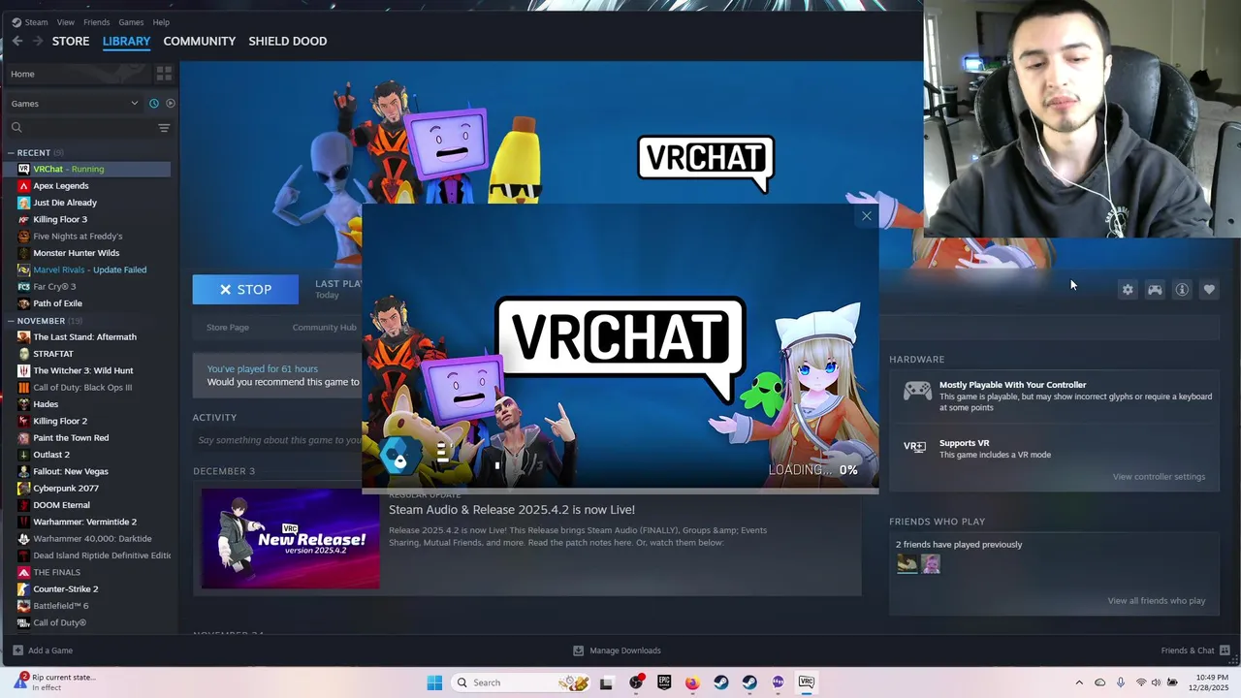Close the VRChat loading splash window
The width and height of the screenshot is (1241, 698).
click(867, 216)
